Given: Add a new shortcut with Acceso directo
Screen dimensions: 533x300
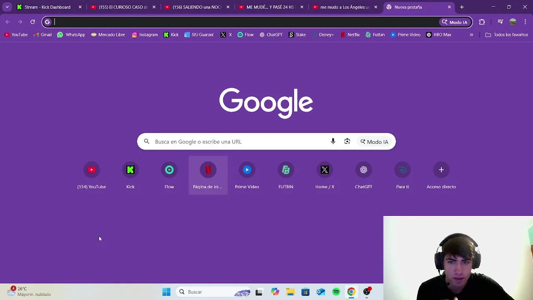Looking at the screenshot, I should (x=441, y=175).
